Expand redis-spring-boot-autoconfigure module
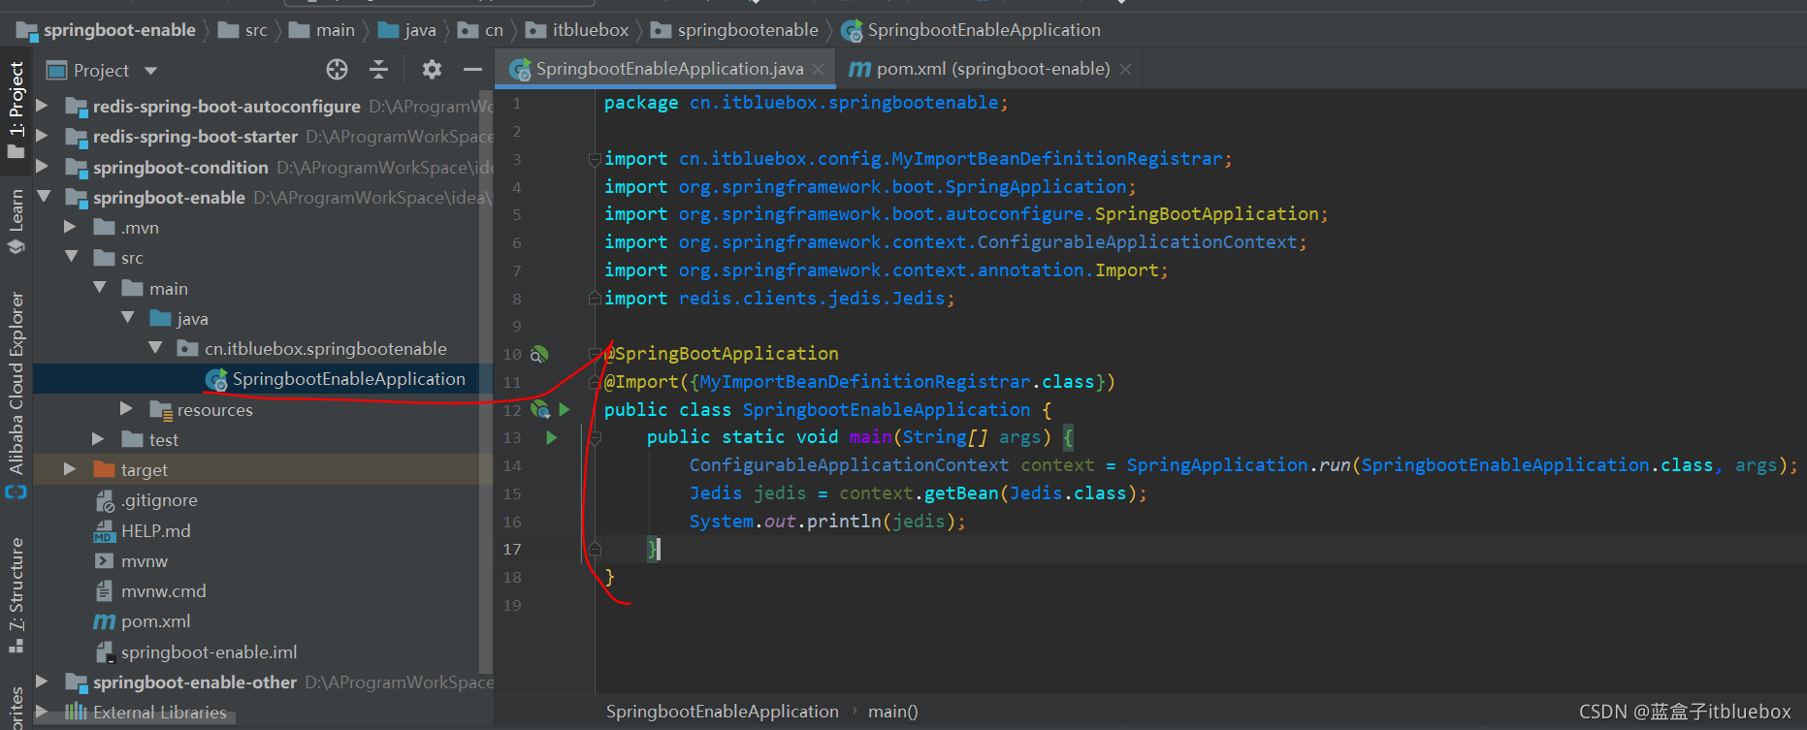The image size is (1807, 730). (42, 106)
